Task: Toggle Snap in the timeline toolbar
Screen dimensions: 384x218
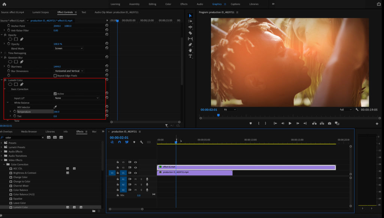Action: pyautogui.click(x=119, y=142)
